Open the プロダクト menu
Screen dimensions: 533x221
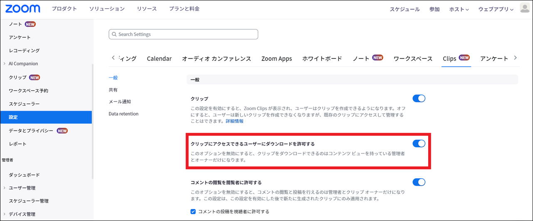click(64, 9)
